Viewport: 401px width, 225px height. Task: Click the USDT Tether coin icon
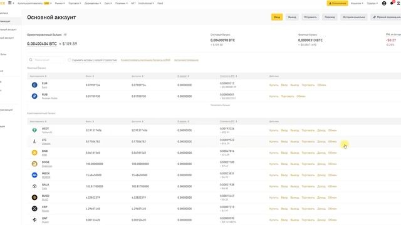[x=34, y=131]
